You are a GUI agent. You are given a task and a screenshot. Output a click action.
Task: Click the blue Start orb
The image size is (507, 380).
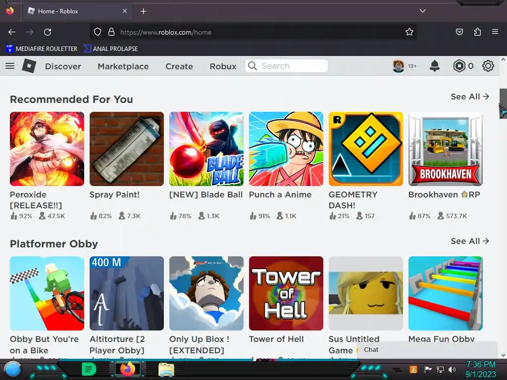pos(12,369)
